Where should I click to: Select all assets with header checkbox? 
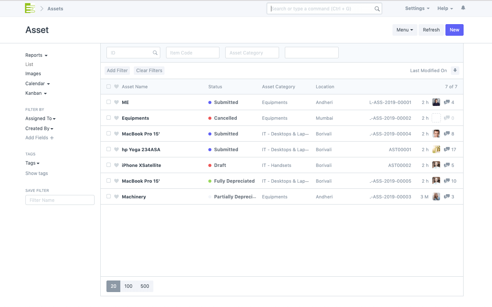tap(109, 87)
